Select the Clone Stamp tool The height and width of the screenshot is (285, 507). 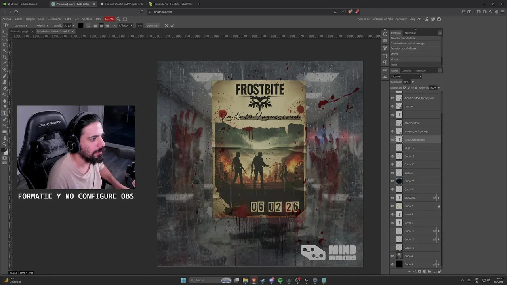[x=5, y=82]
